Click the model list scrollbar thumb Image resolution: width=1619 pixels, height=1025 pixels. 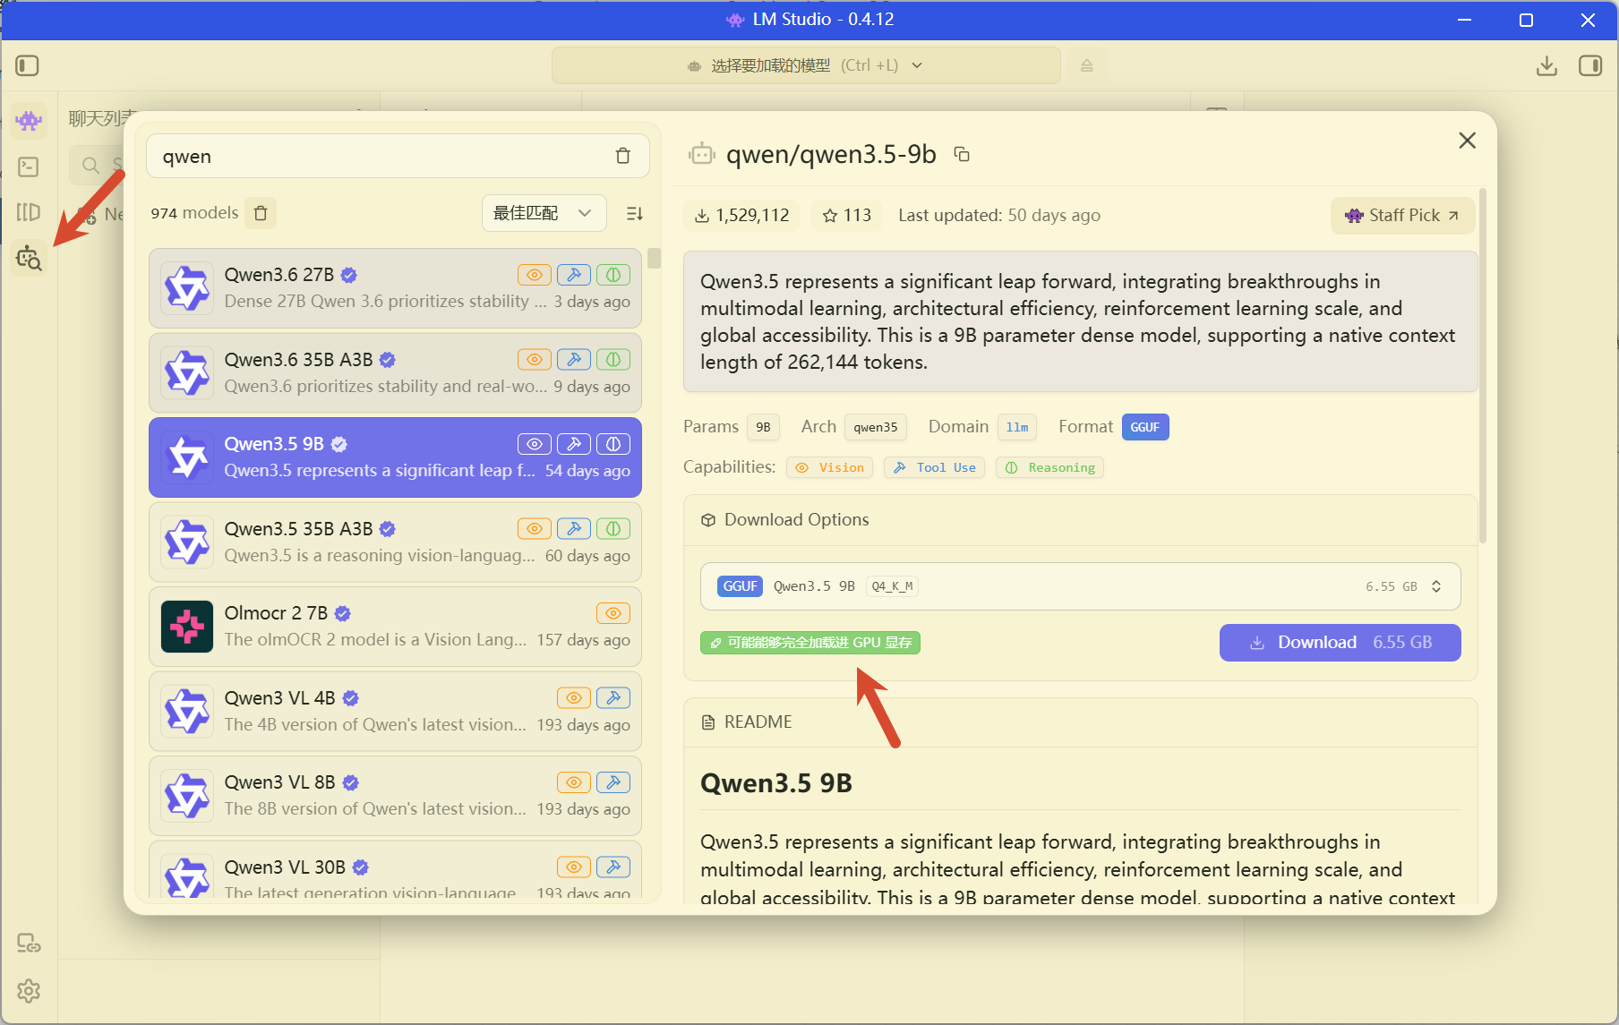[655, 258]
